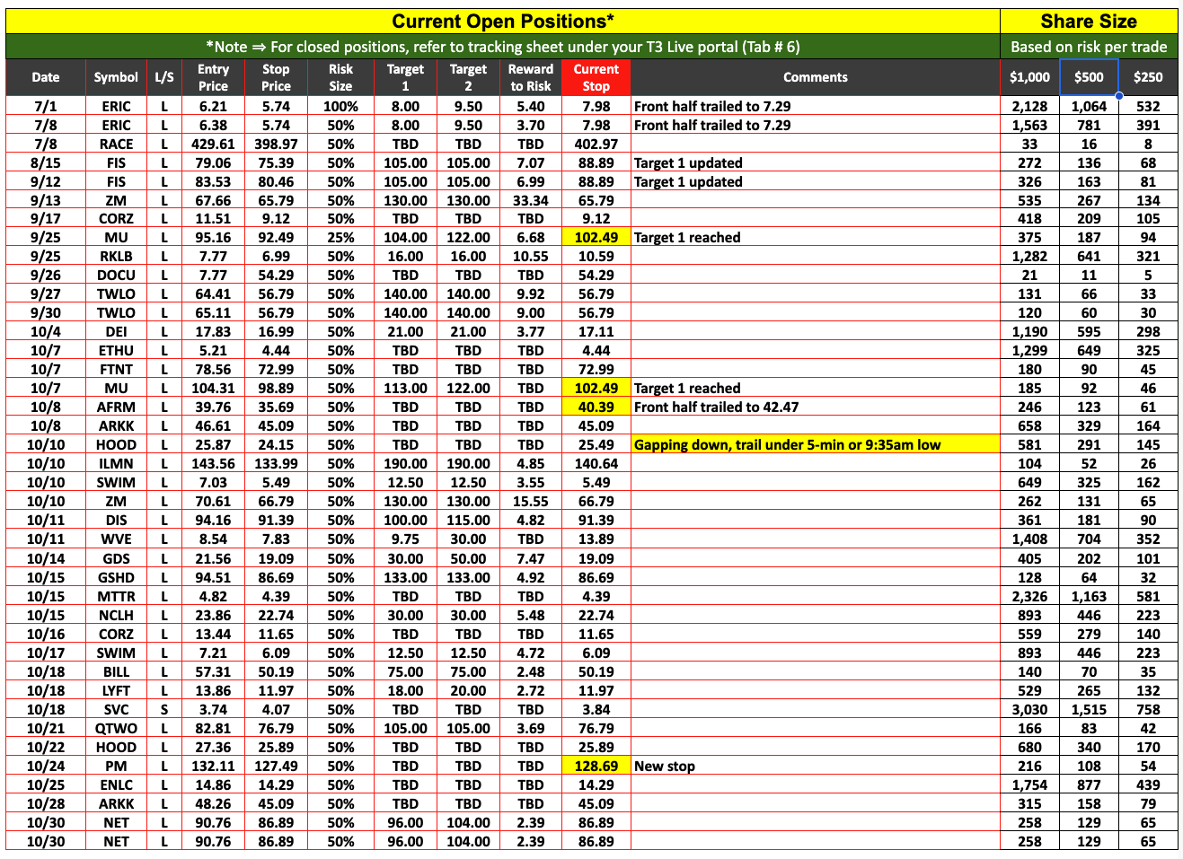This screenshot has height=859, width=1183.
Task: Select the Reward to Risk column header
Action: (530, 77)
